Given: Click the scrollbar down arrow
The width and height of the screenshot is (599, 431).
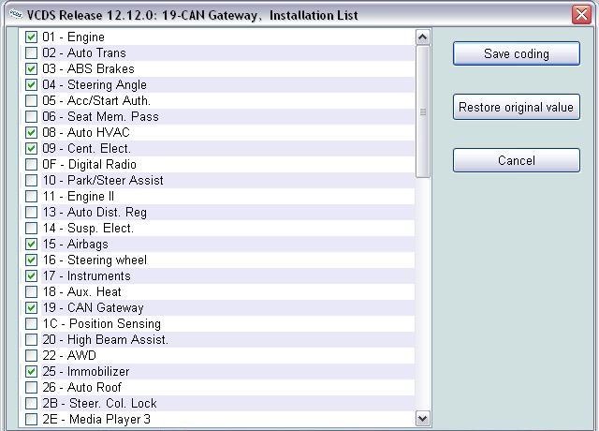Looking at the screenshot, I should click(x=422, y=419).
